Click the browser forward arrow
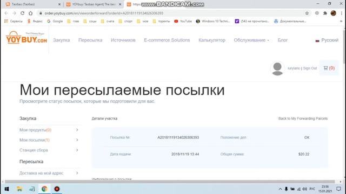This screenshot has width=346, height=194. point(15,13)
